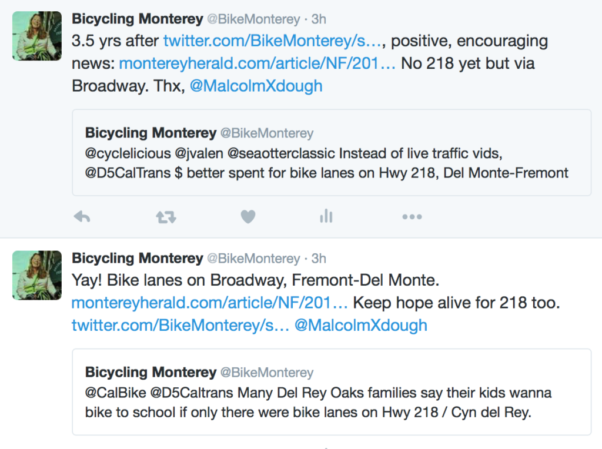Open the quoted tweet mentioning @cyclelicious
Screen dimensions: 602x449
pyautogui.click(x=332, y=153)
